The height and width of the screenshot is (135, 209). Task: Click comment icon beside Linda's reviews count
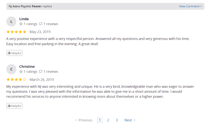[41, 24]
